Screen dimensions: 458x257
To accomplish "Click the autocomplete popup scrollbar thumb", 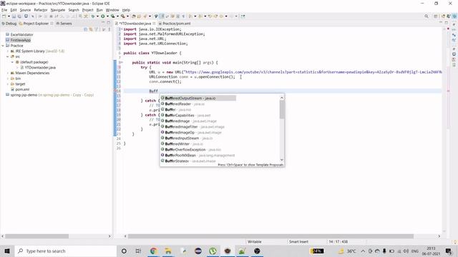I will point(282,109).
